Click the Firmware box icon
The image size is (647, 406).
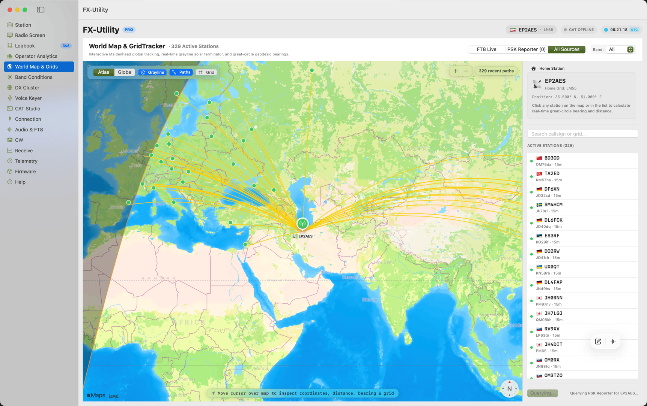click(10, 172)
